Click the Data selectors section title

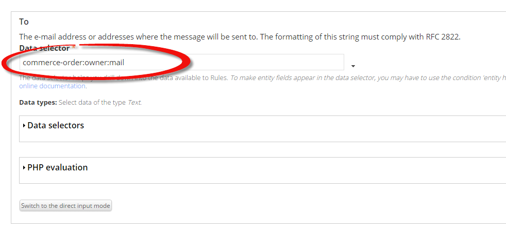click(56, 125)
